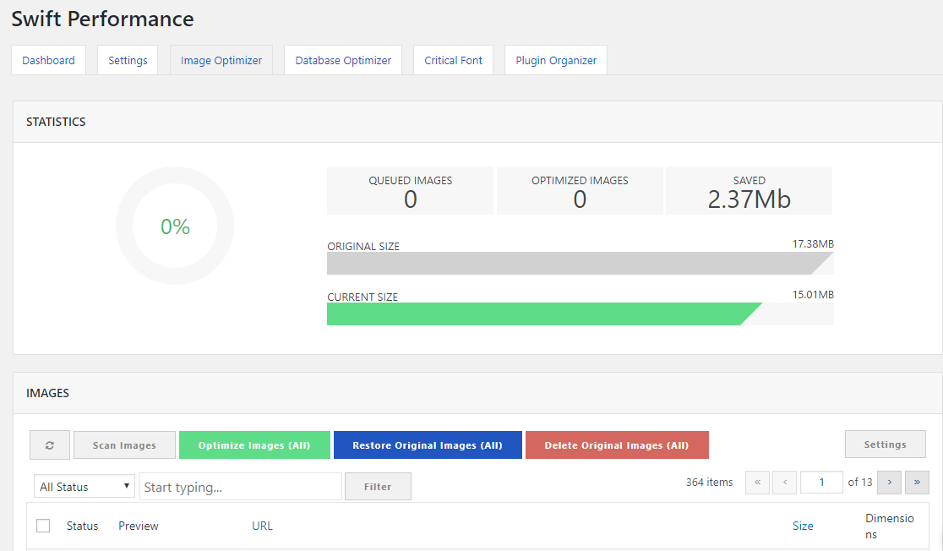
Task: Go to first page of images
Action: (x=757, y=483)
